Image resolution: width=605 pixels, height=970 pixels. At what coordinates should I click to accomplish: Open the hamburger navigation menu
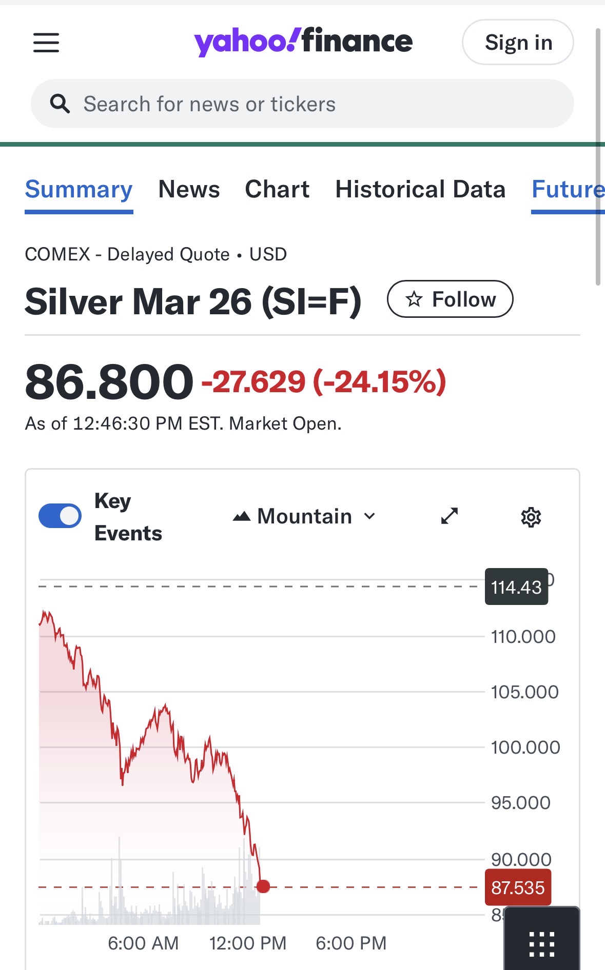click(46, 43)
